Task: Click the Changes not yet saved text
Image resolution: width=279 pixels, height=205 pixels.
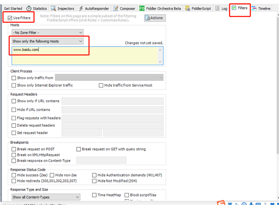Action: [x=144, y=43]
